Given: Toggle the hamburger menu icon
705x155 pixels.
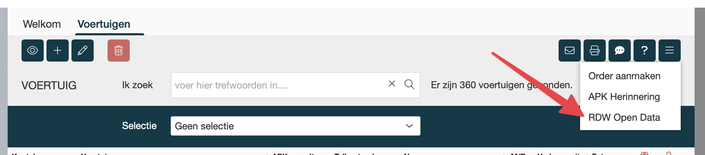Looking at the screenshot, I should pos(670,51).
